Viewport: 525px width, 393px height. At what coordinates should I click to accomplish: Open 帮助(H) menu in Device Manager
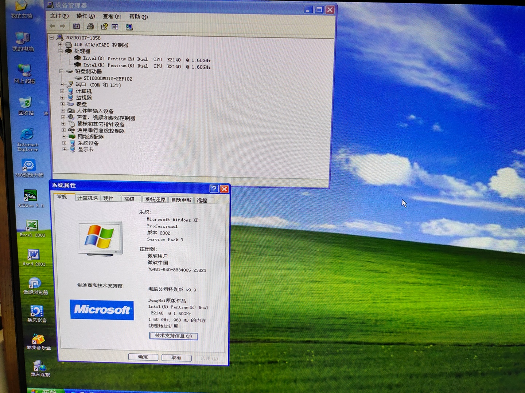pyautogui.click(x=138, y=17)
